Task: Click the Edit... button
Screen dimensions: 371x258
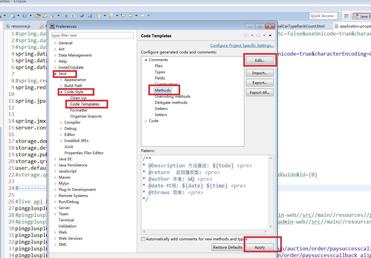Action: (260, 60)
